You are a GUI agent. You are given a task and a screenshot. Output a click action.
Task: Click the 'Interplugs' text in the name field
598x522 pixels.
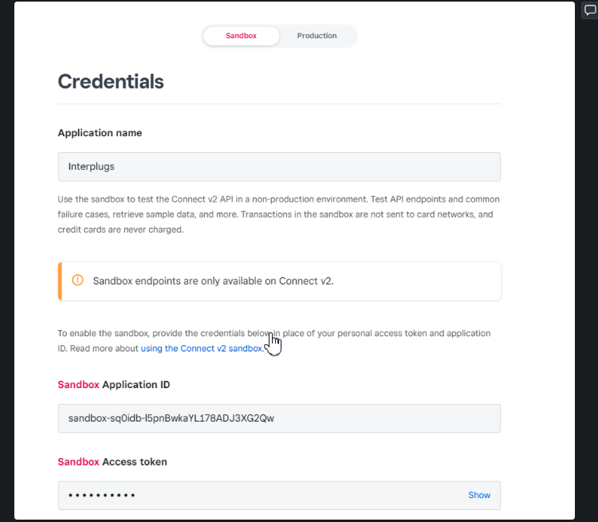[x=92, y=167]
